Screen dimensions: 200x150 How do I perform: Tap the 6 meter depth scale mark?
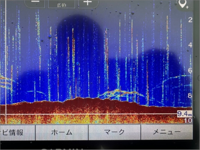(x=190, y=70)
